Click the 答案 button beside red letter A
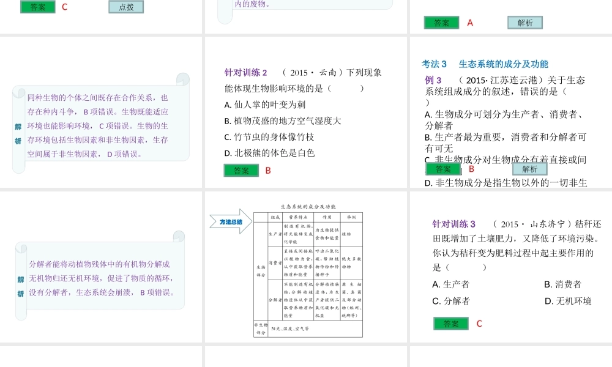 [441, 23]
